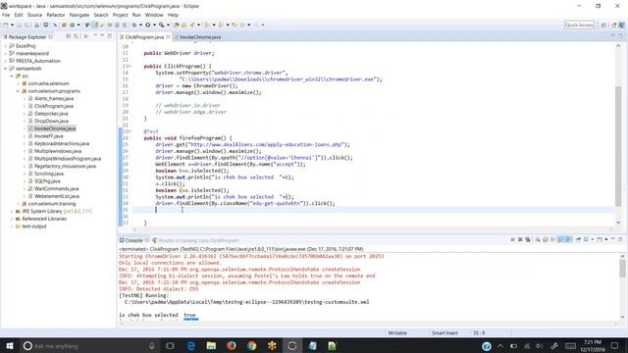This screenshot has height=353, width=628.
Task: Expand JRE System Library node
Action: 12,212
